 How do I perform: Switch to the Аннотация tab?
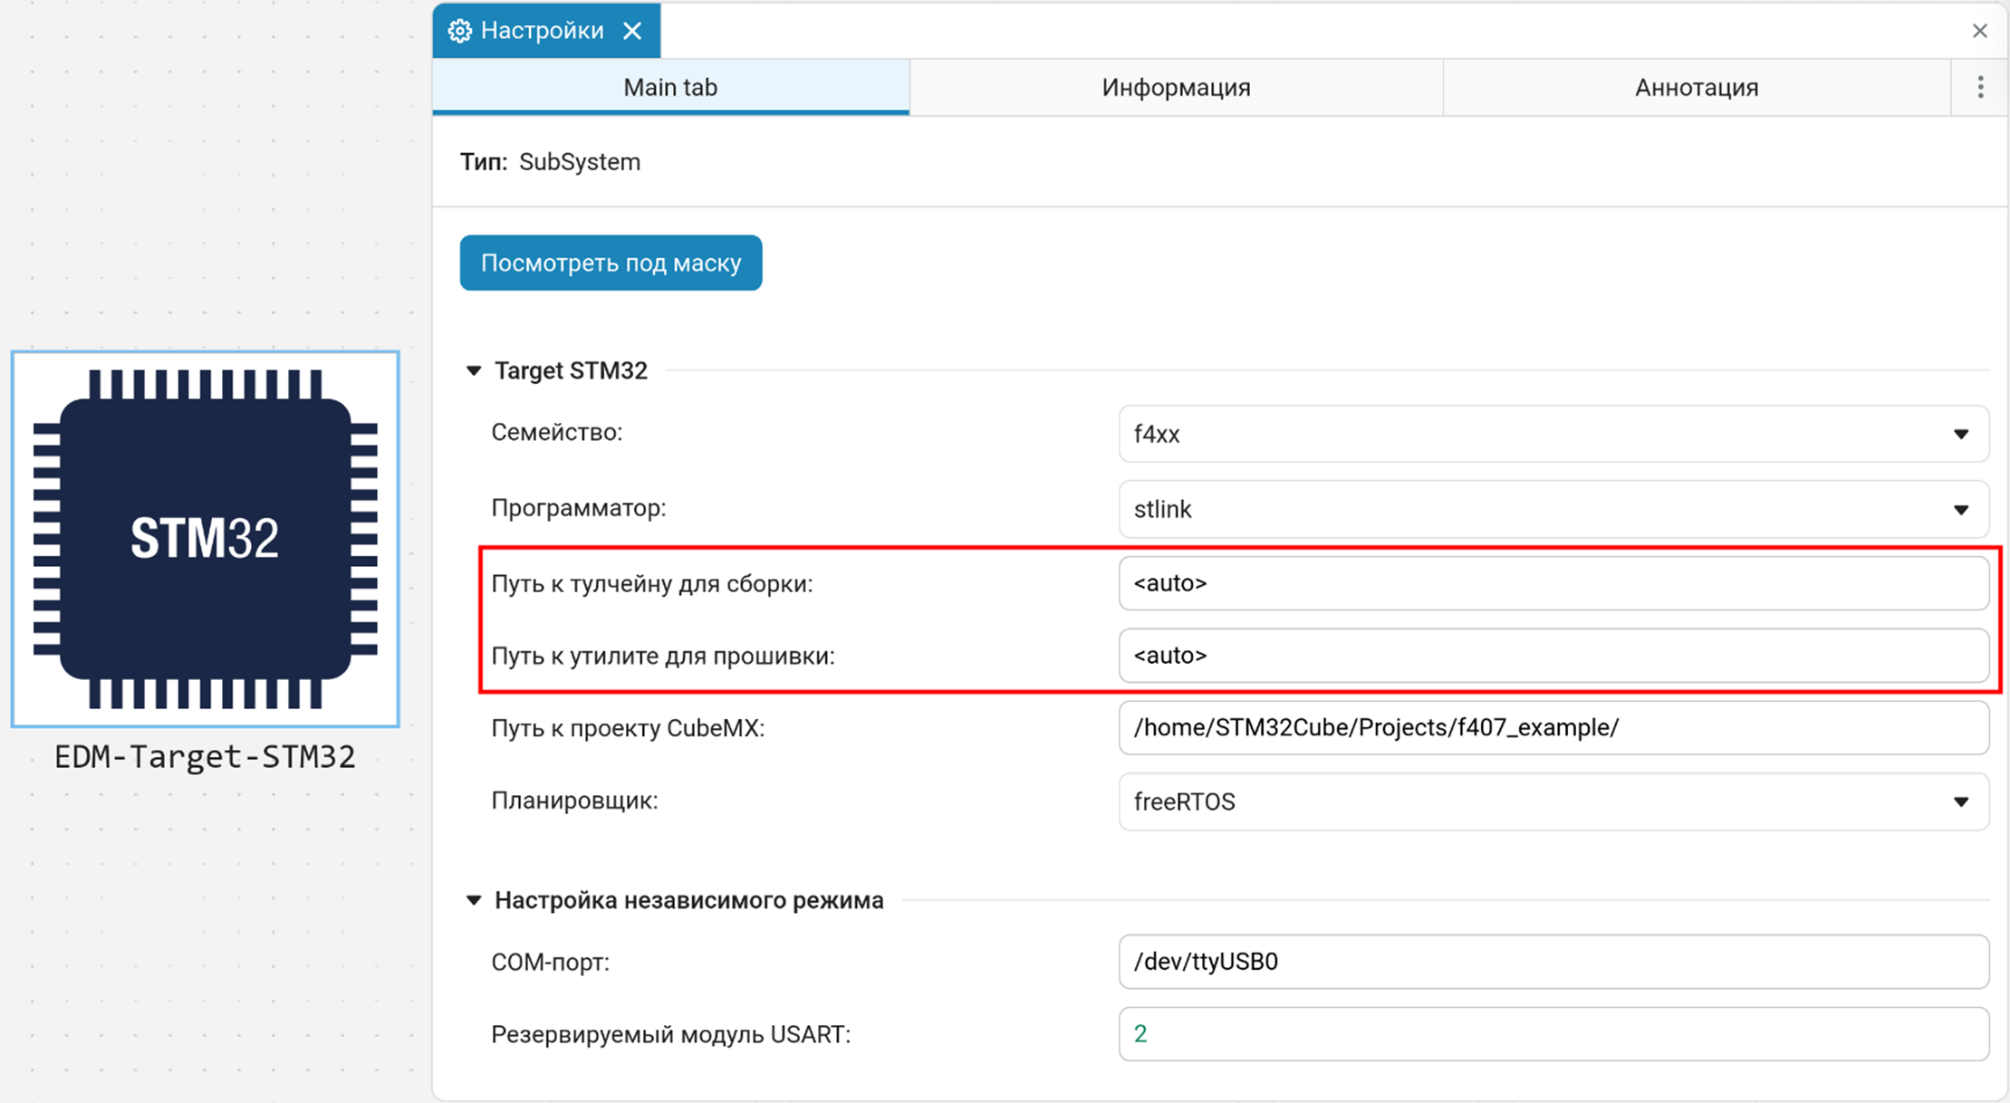[x=1696, y=87]
